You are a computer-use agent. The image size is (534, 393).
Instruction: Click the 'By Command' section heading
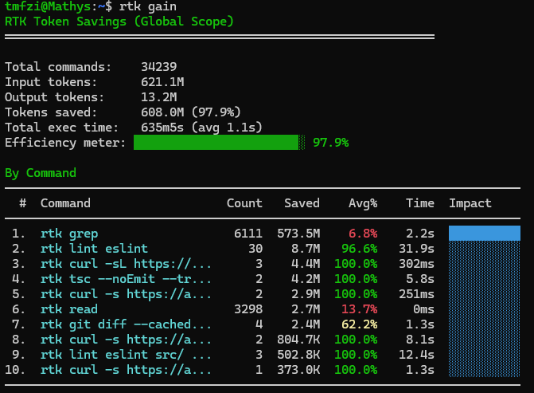click(x=41, y=173)
